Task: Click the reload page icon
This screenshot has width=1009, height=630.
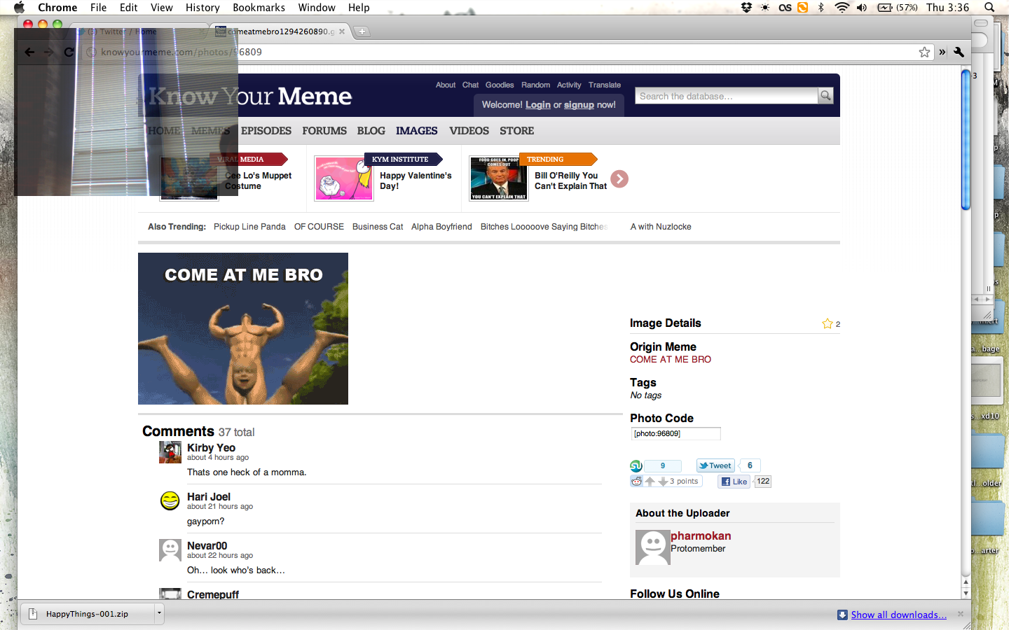Action: (69, 52)
